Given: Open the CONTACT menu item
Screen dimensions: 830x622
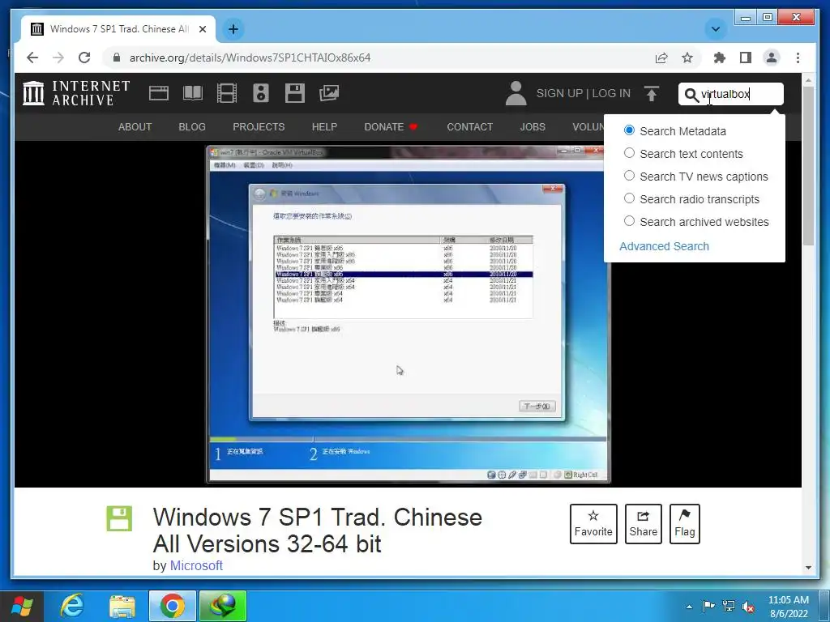Looking at the screenshot, I should [469, 127].
